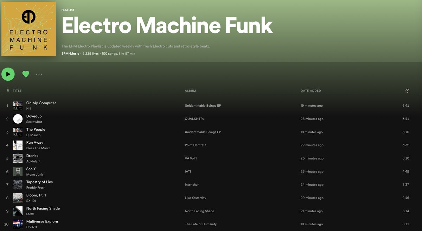Click the 5:41 duration of track 1
Image resolution: width=422 pixels, height=231 pixels.
coord(406,106)
